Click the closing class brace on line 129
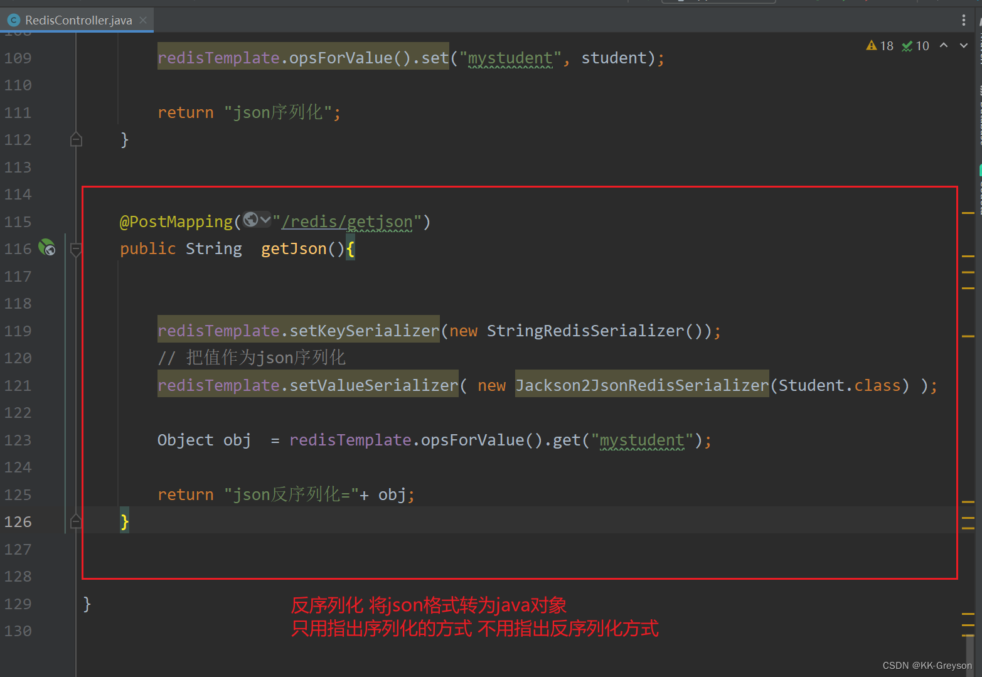The height and width of the screenshot is (677, 982). [x=87, y=604]
